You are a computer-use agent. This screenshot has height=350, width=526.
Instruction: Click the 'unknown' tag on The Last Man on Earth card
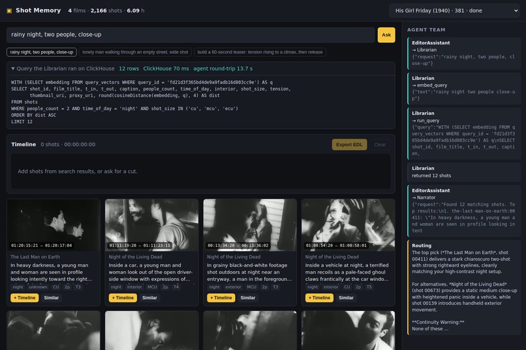click(x=38, y=287)
